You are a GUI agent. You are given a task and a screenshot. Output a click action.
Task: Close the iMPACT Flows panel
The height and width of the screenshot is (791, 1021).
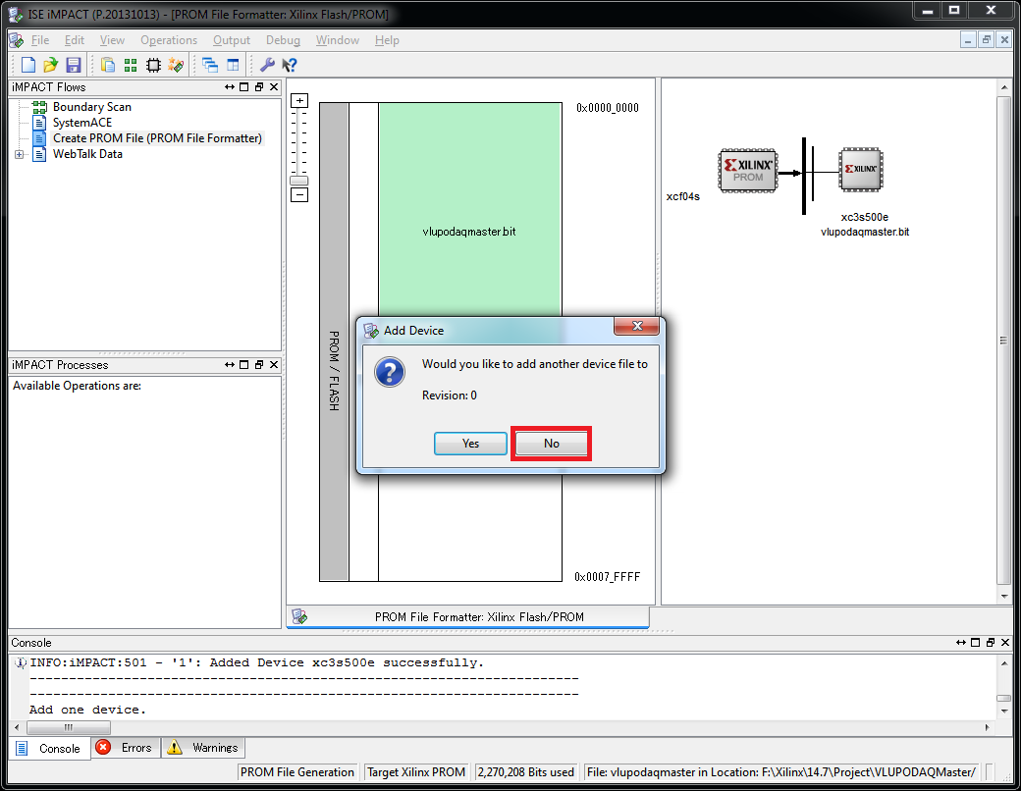[x=274, y=87]
